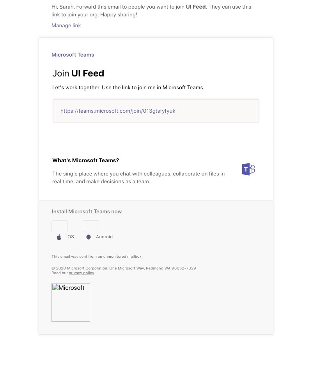This screenshot has width=312, height=390.
Task: Click the Microsoft logo image at the bottom
Action: click(x=71, y=302)
